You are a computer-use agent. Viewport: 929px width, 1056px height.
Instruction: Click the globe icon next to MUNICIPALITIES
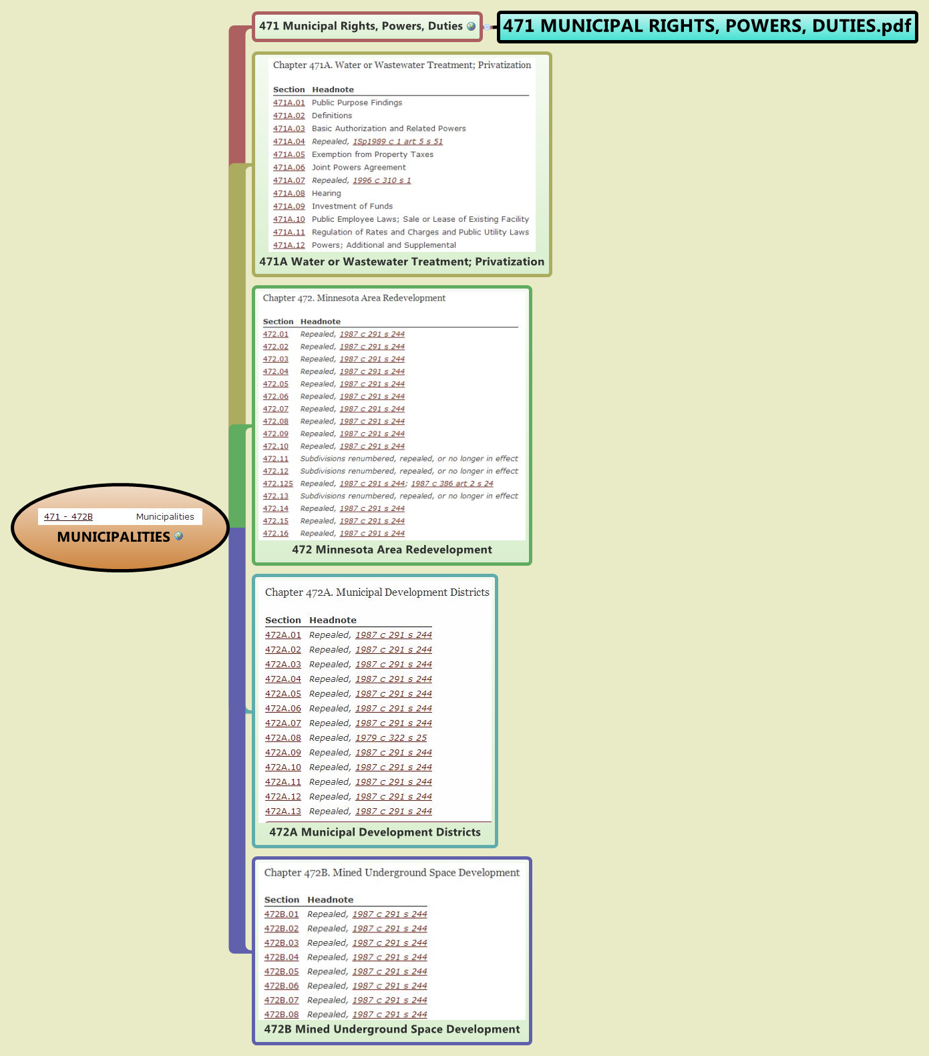178,536
